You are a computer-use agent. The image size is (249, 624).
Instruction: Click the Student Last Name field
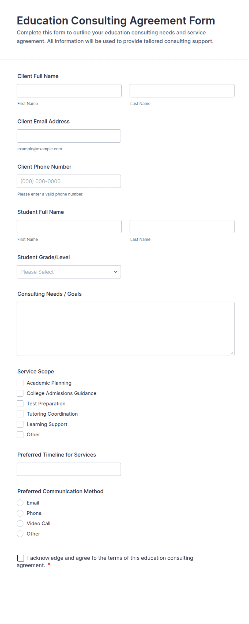[182, 227]
